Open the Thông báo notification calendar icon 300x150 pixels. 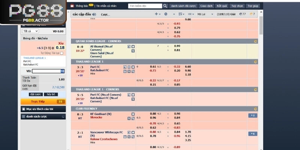point(72,6)
